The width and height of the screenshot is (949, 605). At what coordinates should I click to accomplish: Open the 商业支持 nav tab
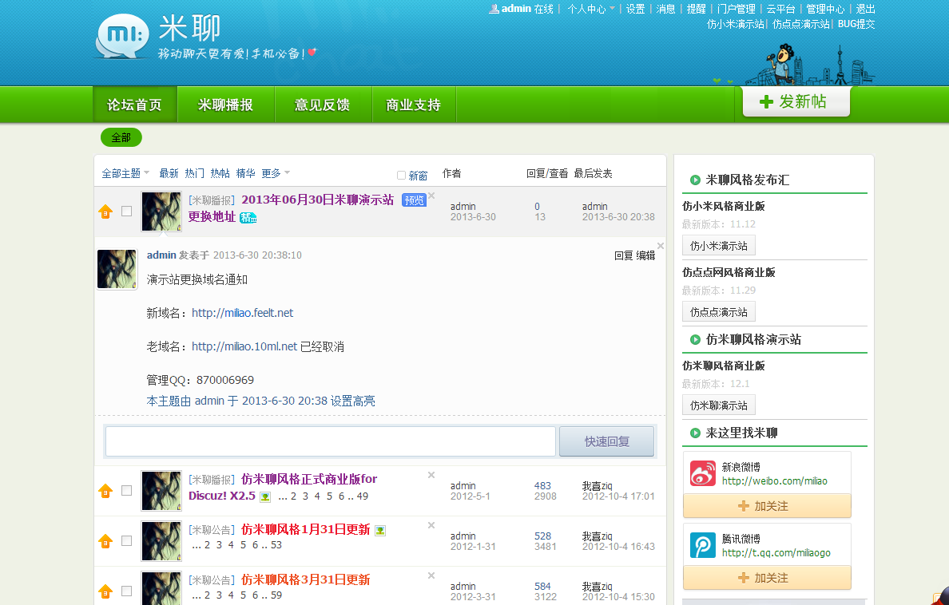tap(413, 105)
